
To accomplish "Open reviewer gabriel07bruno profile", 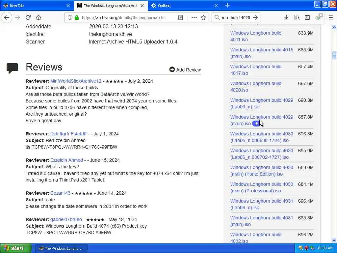I will click(66, 219).
